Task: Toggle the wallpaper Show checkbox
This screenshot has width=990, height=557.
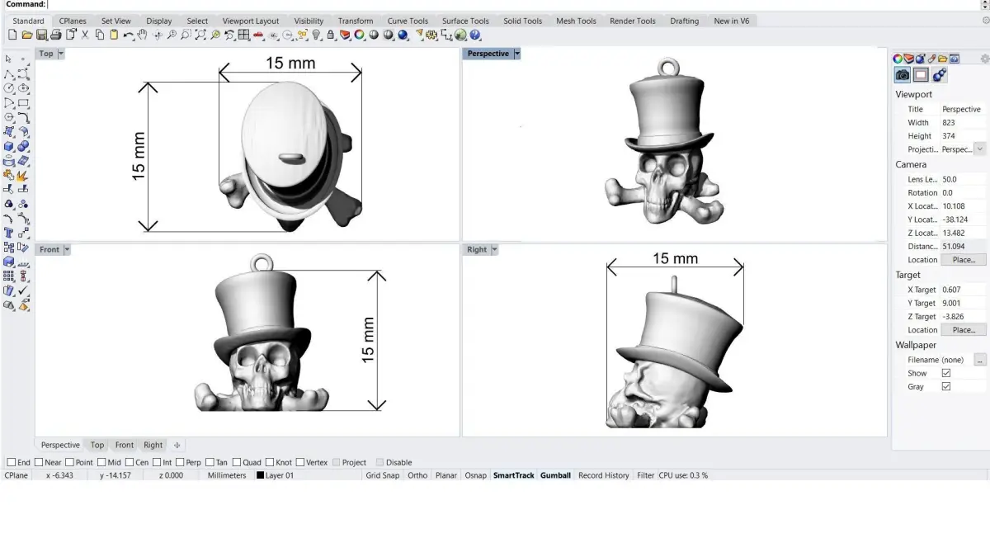Action: click(946, 373)
